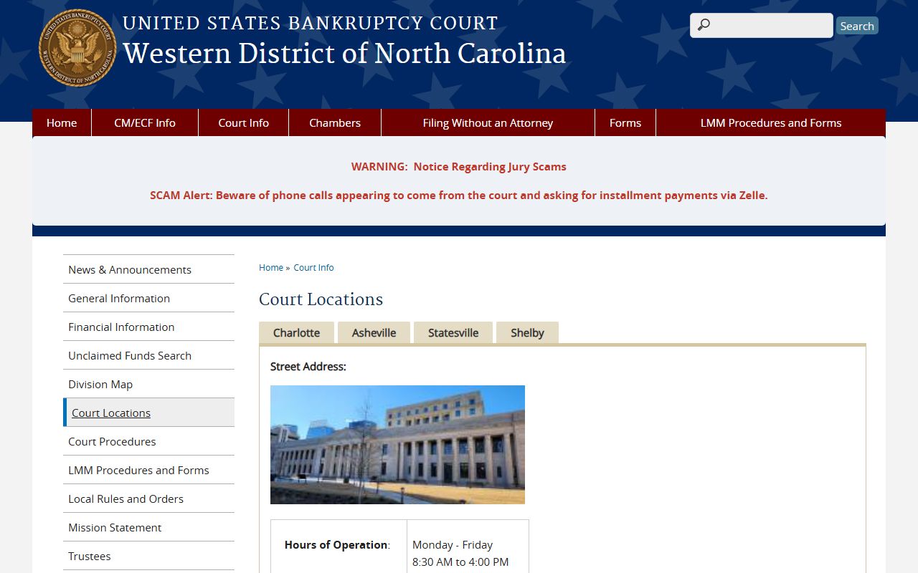The width and height of the screenshot is (918, 573).
Task: Open Unclaimed Funds Search in sidebar
Action: pos(148,355)
